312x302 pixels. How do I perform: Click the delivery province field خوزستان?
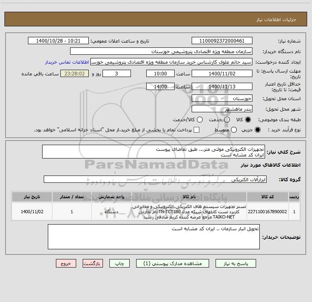(222, 98)
